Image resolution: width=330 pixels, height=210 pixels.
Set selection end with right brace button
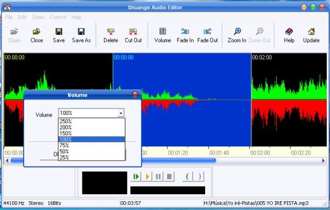[199, 176]
